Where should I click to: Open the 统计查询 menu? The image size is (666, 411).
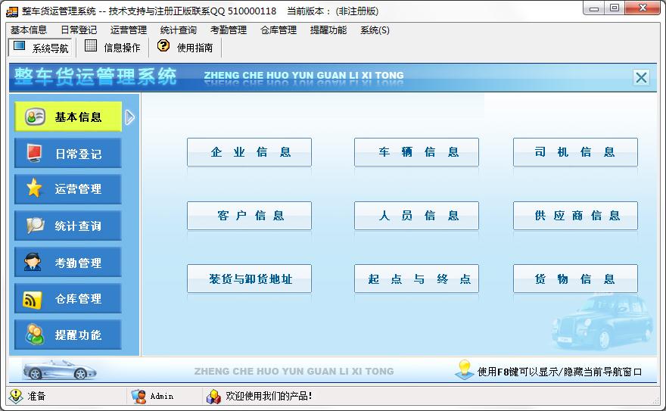coord(179,30)
